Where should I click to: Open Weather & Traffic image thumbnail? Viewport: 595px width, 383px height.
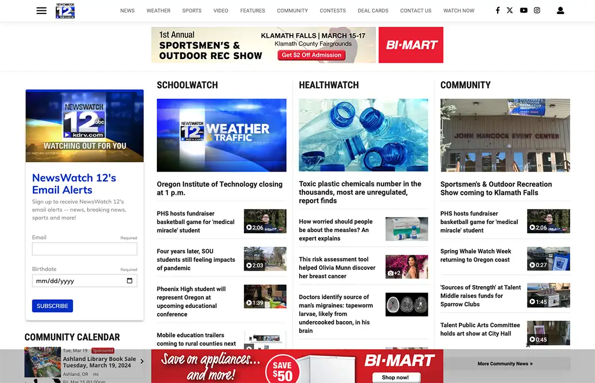[x=222, y=135]
